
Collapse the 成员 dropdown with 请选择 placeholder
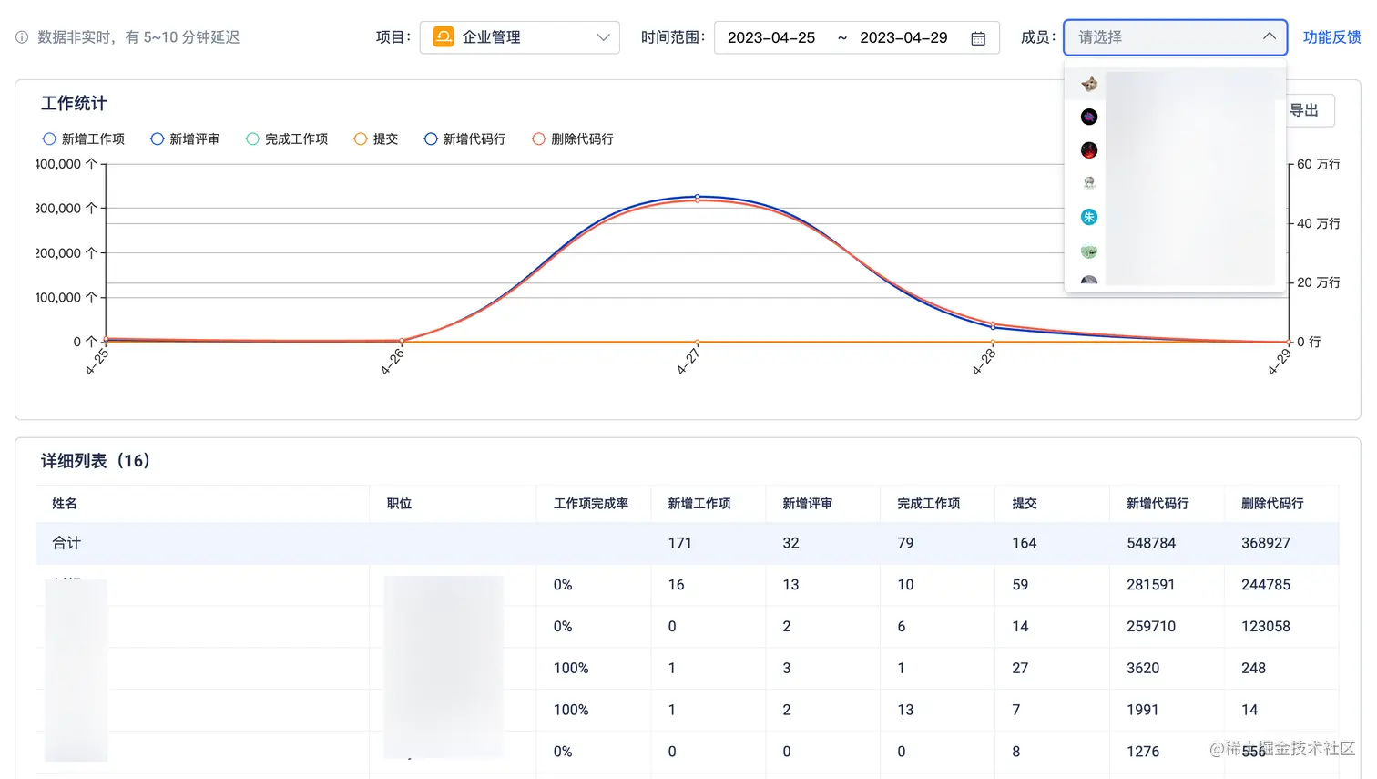tap(1176, 37)
